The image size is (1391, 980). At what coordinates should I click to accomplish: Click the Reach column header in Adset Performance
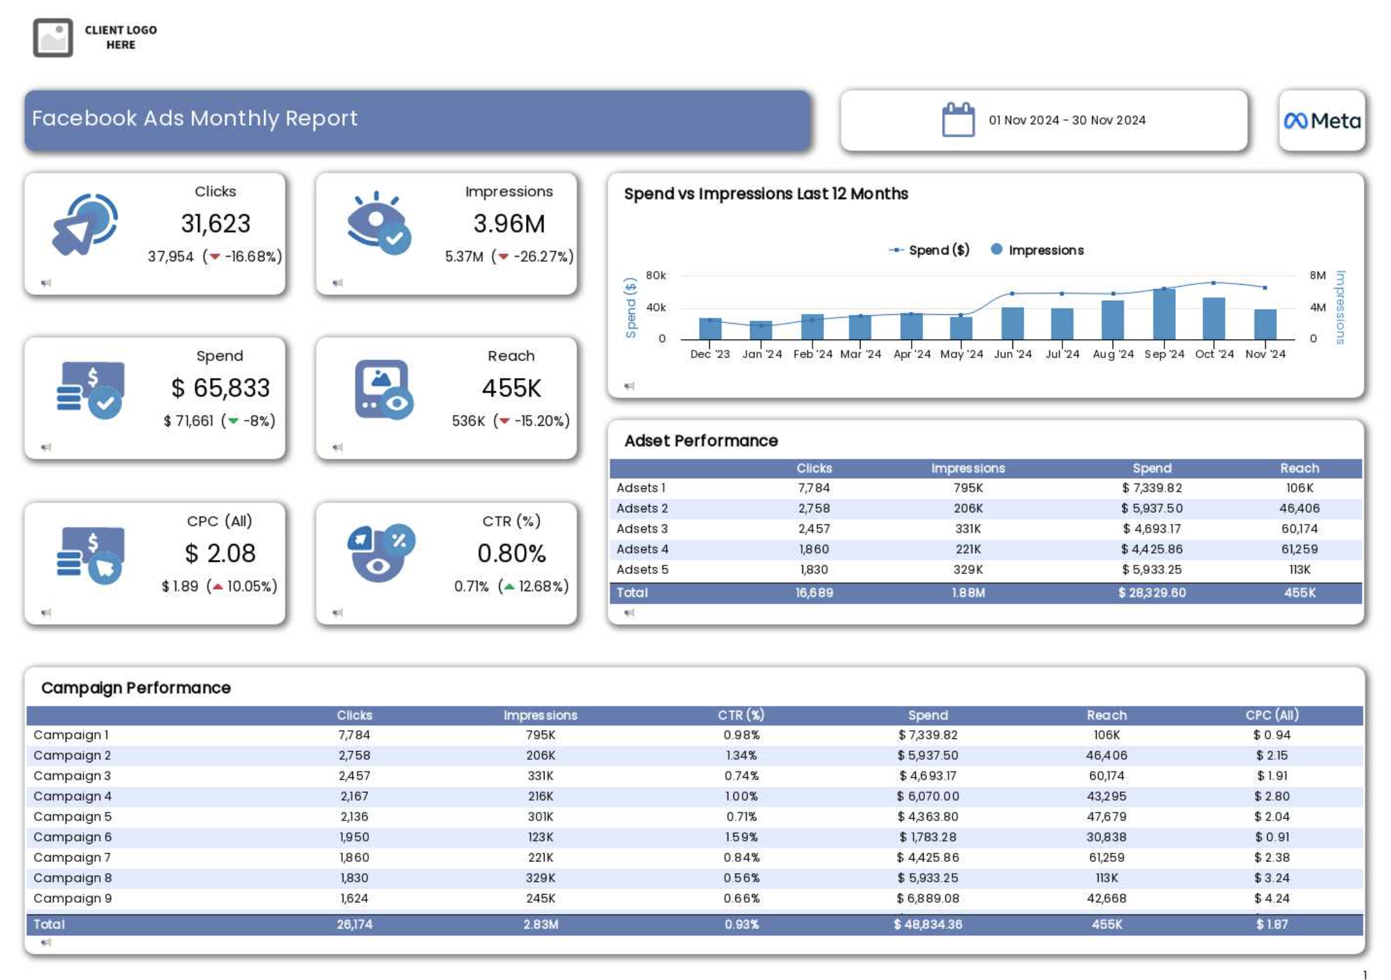tap(1299, 468)
